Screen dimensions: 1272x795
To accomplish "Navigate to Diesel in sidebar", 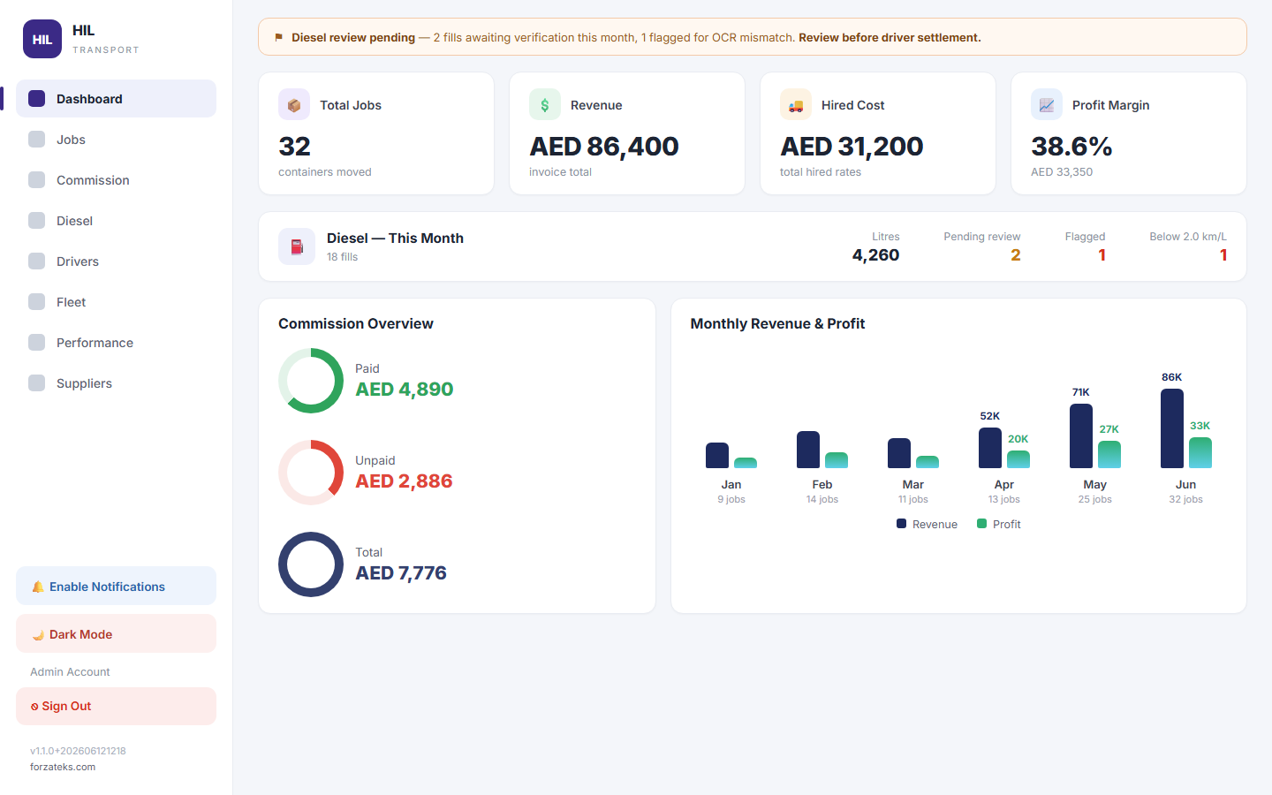I will tap(116, 220).
